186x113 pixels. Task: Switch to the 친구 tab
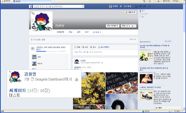87,32
